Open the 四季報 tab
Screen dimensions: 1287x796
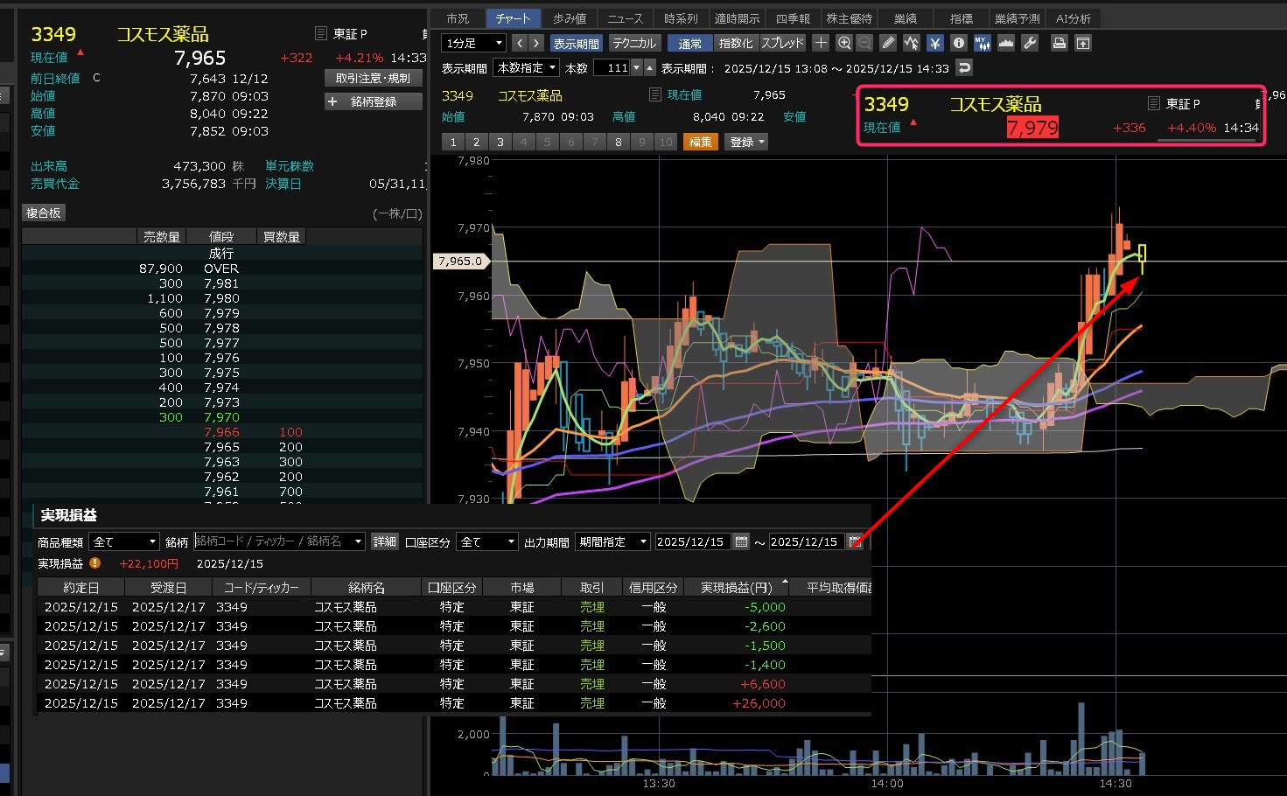click(793, 18)
